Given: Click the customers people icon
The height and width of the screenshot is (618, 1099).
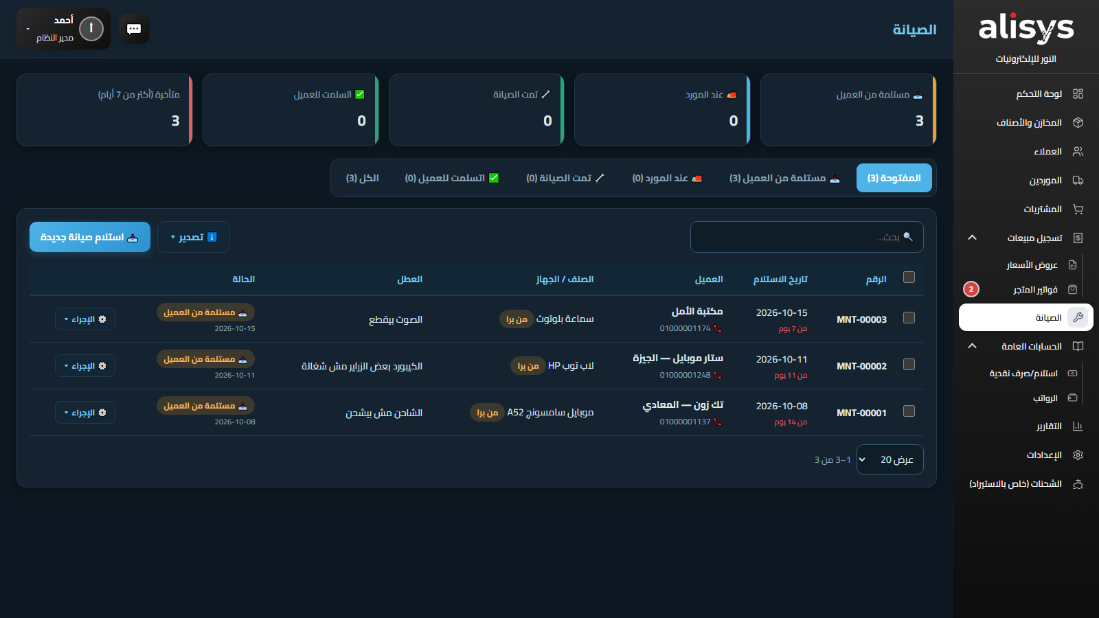Looking at the screenshot, I should pos(1078,152).
